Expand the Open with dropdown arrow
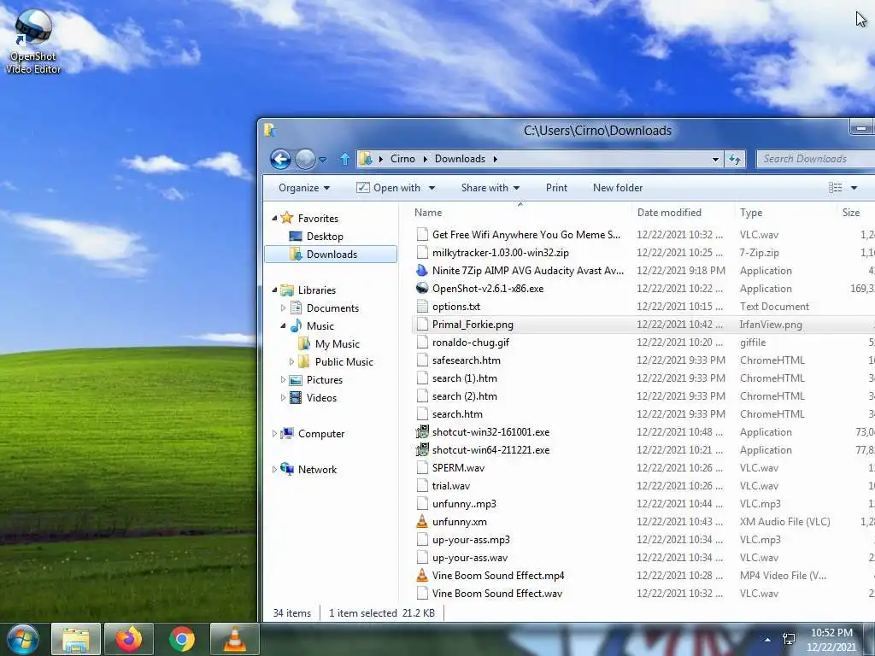The width and height of the screenshot is (875, 656). pos(432,188)
